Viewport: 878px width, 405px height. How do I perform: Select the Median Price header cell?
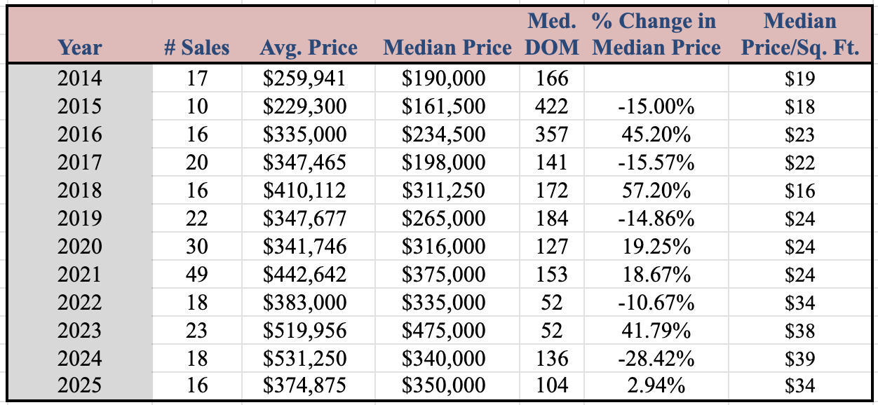click(x=447, y=48)
